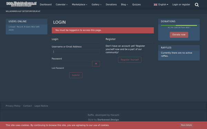Click the Raffles box heading
The image size is (207, 129).
166,48
